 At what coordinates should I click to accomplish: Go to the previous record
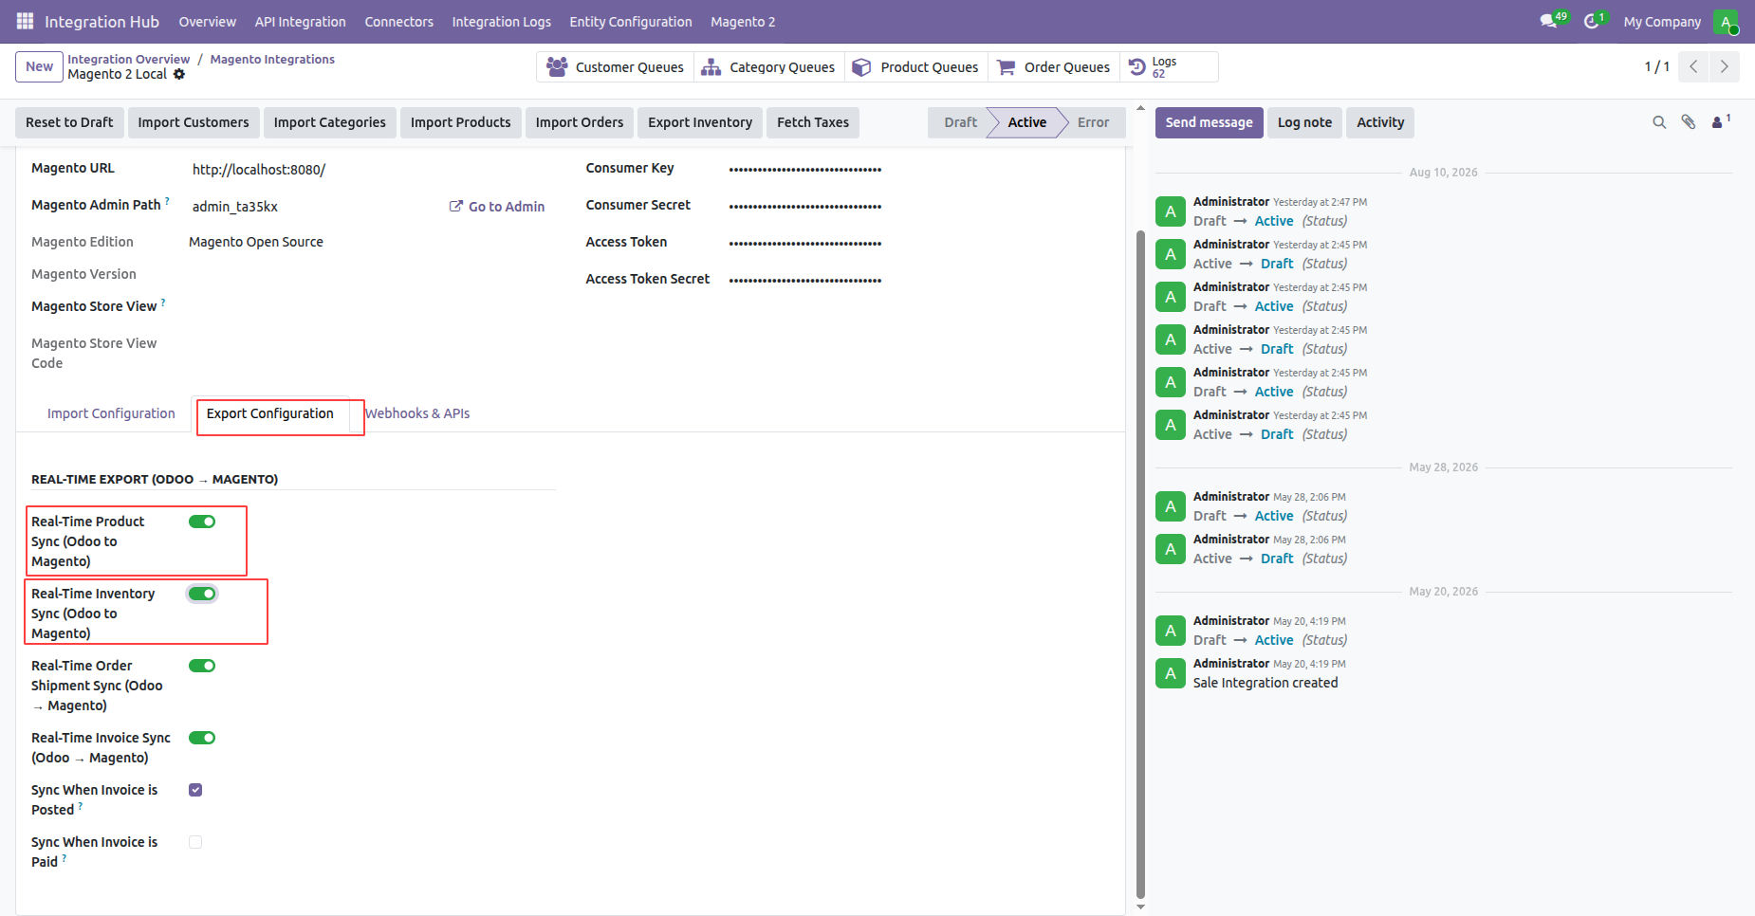pos(1693,66)
